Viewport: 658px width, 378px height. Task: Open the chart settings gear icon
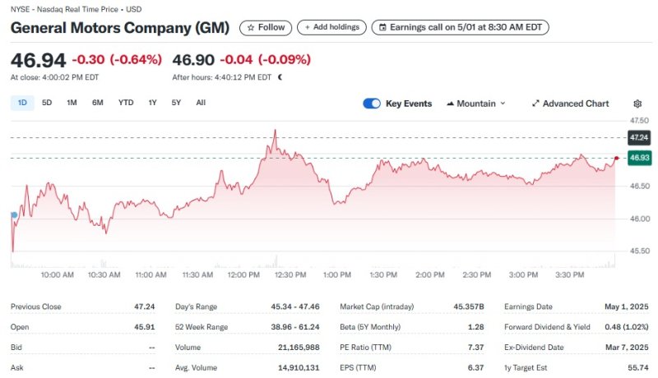(637, 104)
